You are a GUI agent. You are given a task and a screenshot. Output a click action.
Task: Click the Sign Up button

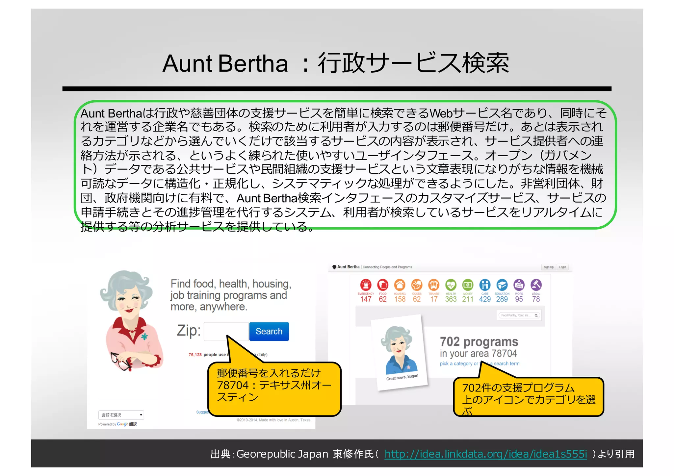548,267
